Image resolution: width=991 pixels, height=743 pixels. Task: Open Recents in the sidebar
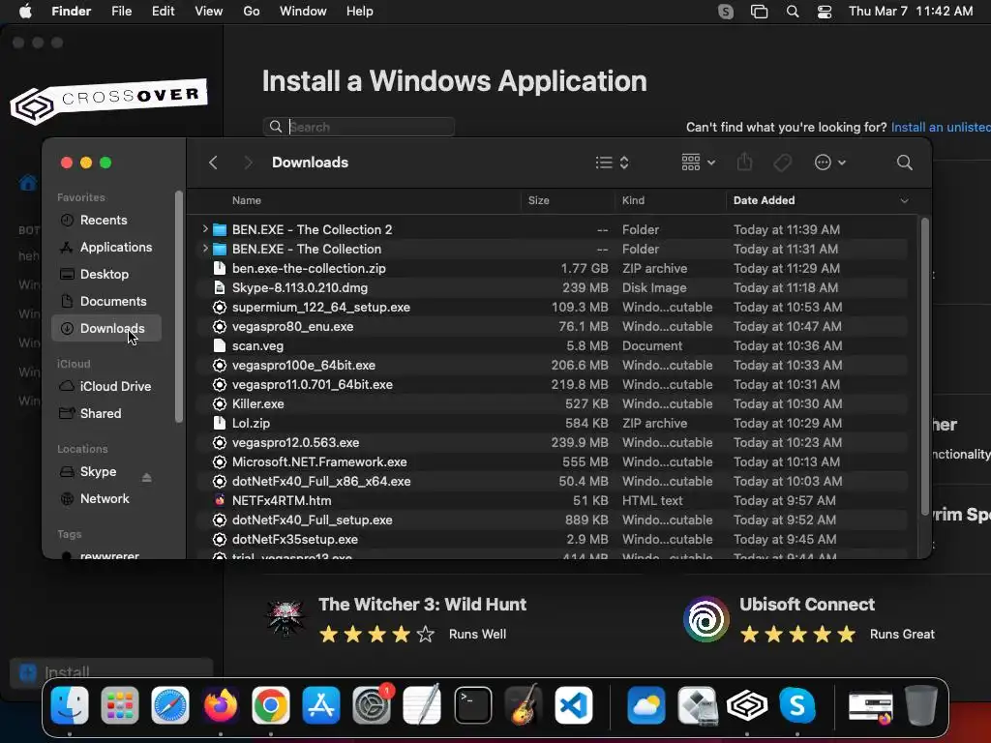[106, 220]
